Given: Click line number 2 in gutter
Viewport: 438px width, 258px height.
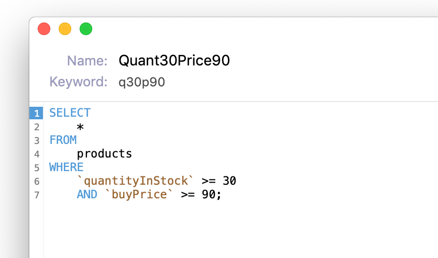Looking at the screenshot, I should click(37, 127).
